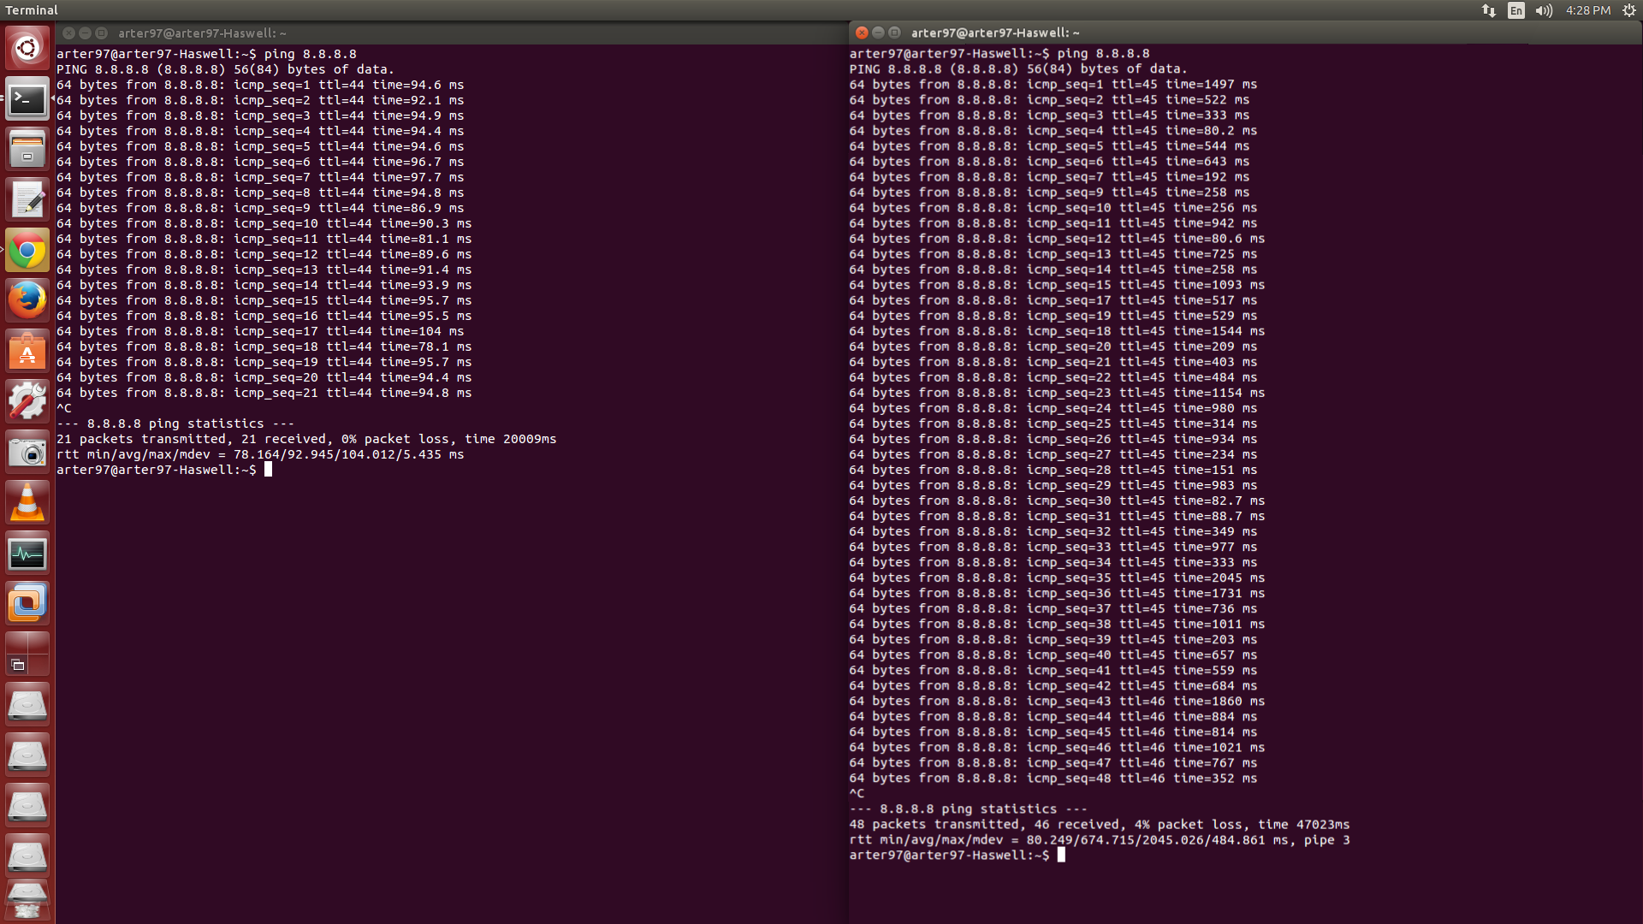Open the Ubuntu Dash search
Image resolution: width=1643 pixels, height=924 pixels.
pos(27,48)
